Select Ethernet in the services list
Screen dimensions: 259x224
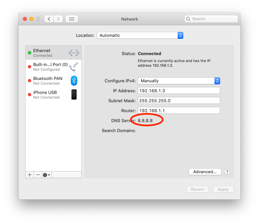[x=53, y=53]
